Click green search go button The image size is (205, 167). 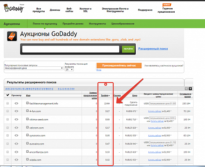pyautogui.click(x=128, y=49)
